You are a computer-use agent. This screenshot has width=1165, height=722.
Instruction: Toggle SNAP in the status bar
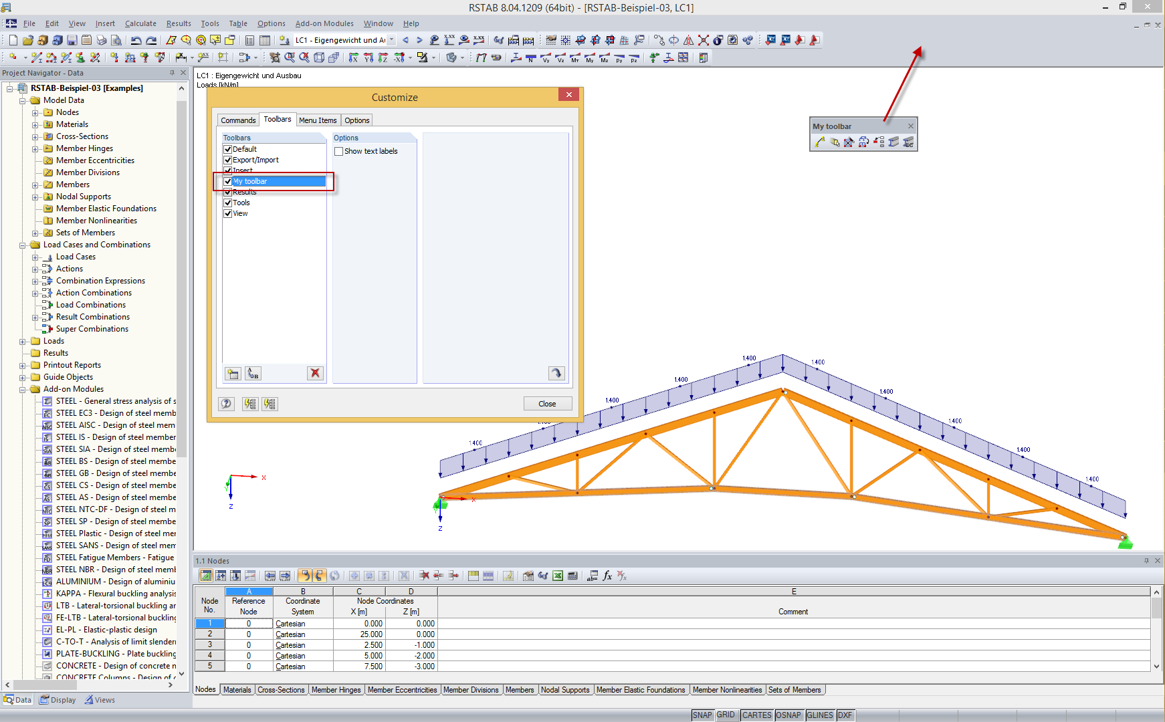tap(702, 715)
